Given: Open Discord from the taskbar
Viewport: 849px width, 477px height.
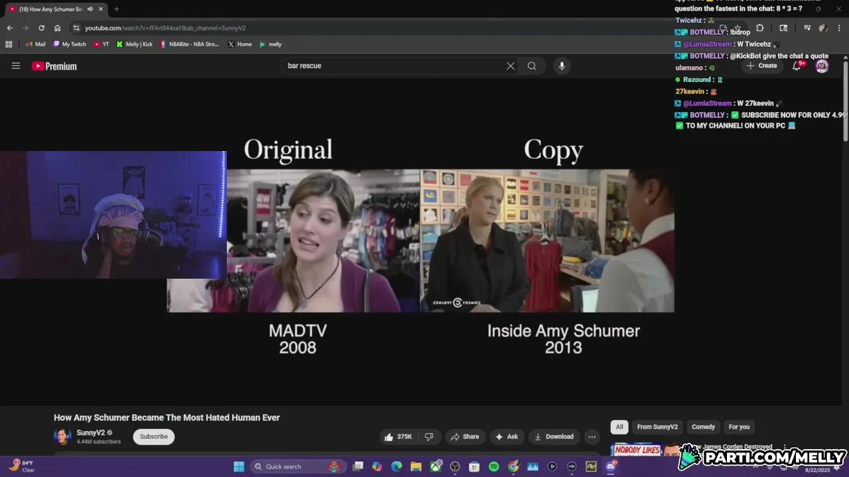Looking at the screenshot, I should pos(610,466).
